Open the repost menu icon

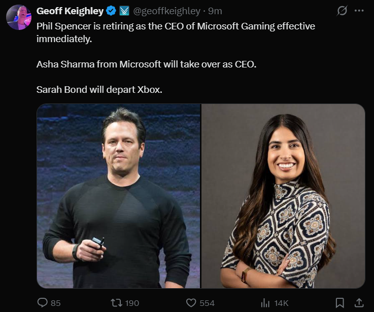(x=116, y=303)
